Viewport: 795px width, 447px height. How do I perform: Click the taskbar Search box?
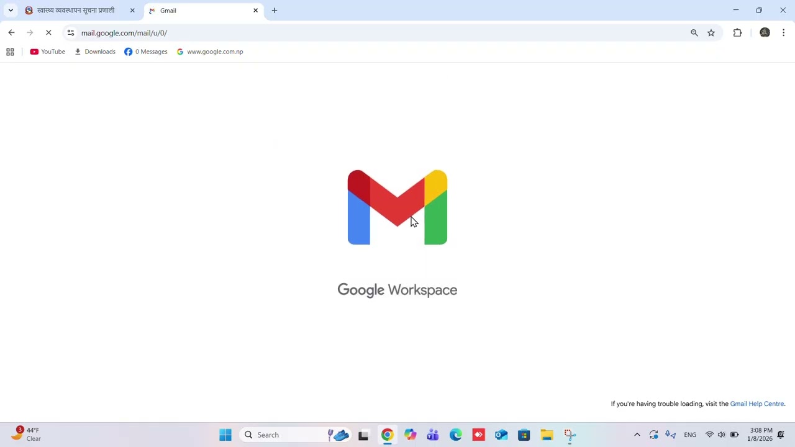[297, 435]
